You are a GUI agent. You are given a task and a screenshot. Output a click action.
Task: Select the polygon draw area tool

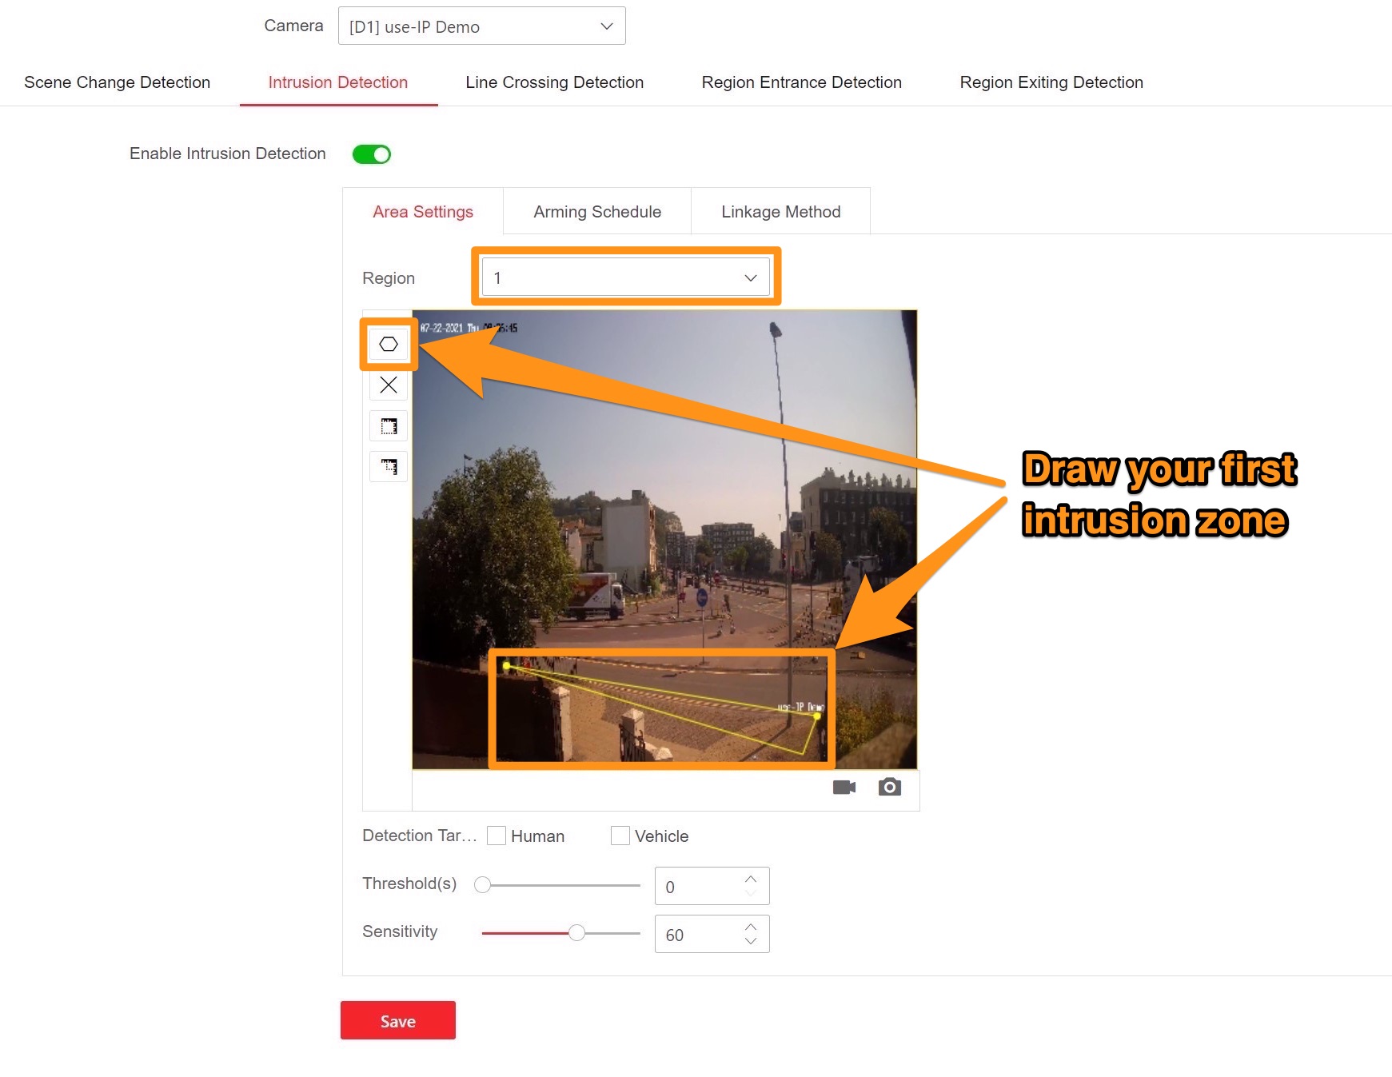(x=389, y=345)
